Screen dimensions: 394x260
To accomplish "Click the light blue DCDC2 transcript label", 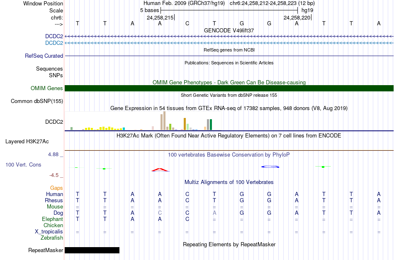I will pyautogui.click(x=54, y=43).
